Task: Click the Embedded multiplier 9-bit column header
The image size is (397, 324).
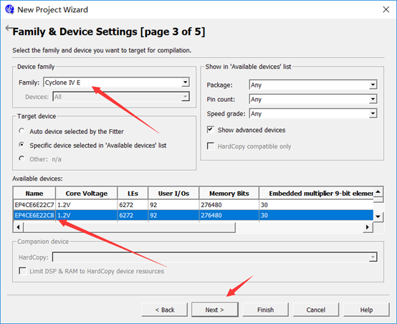Action: tap(316, 194)
